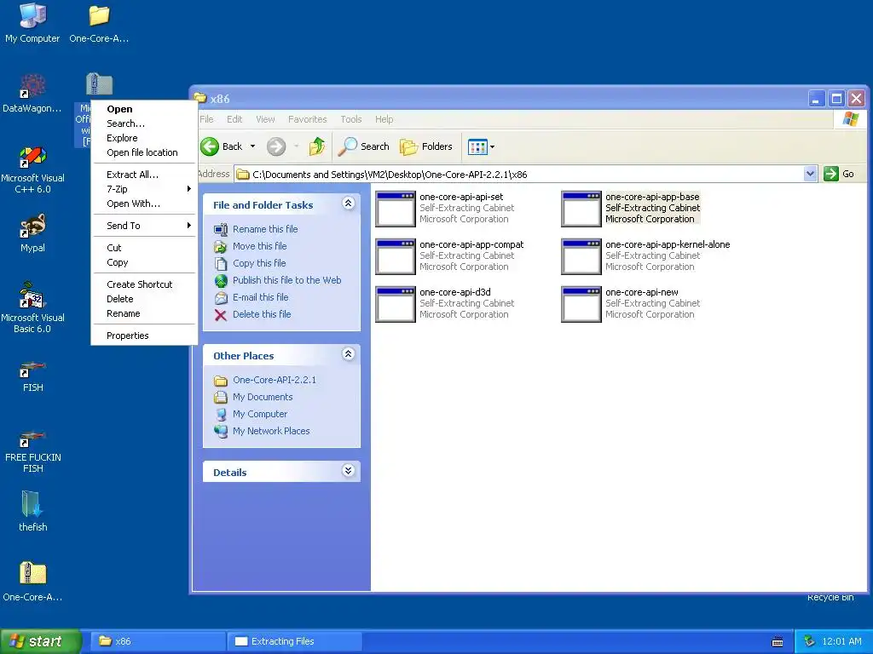Collapse the Other Places panel
The image size is (873, 654).
point(348,354)
